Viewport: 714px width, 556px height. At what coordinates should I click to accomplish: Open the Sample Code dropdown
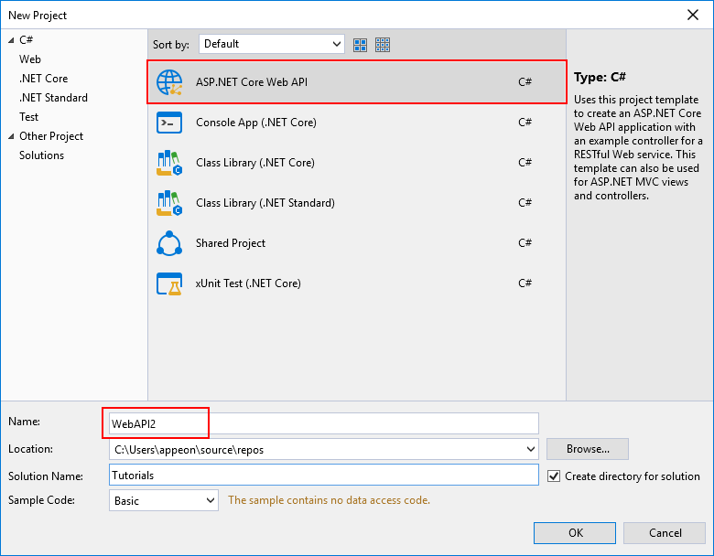coord(211,500)
